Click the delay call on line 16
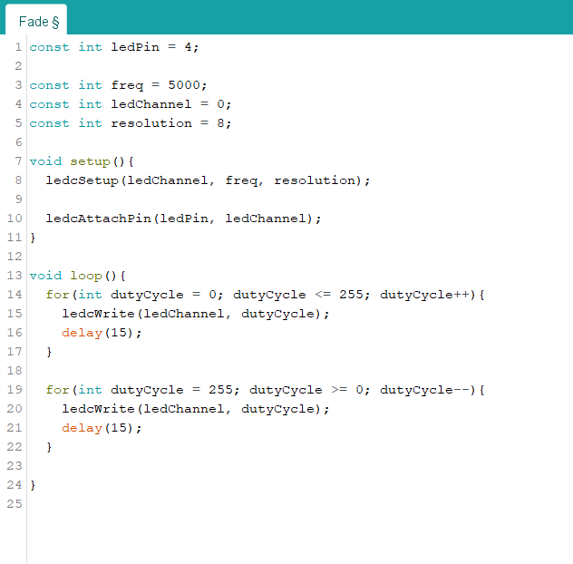573x564 pixels. (82, 333)
